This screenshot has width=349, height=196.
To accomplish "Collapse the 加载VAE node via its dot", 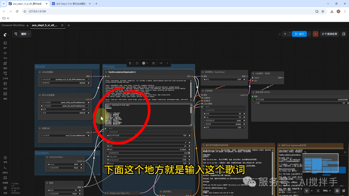I will 40,128.
